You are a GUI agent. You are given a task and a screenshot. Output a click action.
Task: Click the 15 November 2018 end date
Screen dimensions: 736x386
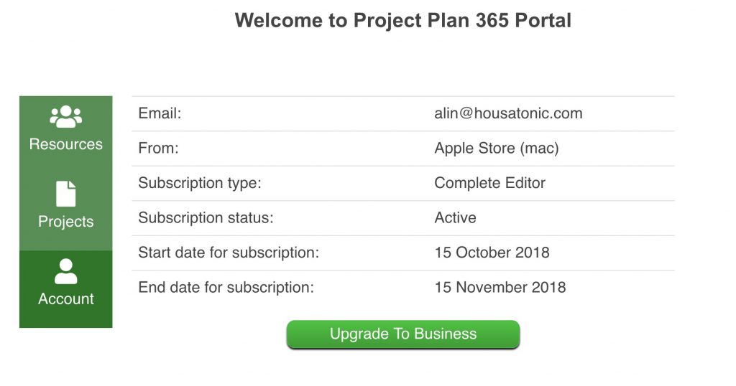[500, 287]
